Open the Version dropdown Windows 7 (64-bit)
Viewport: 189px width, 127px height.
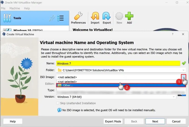click(116, 97)
